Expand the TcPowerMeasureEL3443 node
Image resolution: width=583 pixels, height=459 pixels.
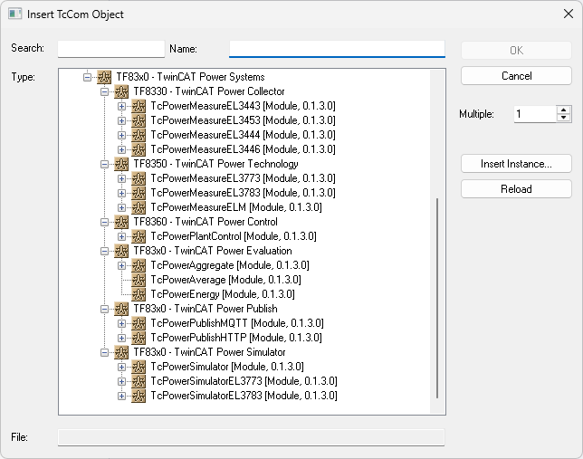121,107
